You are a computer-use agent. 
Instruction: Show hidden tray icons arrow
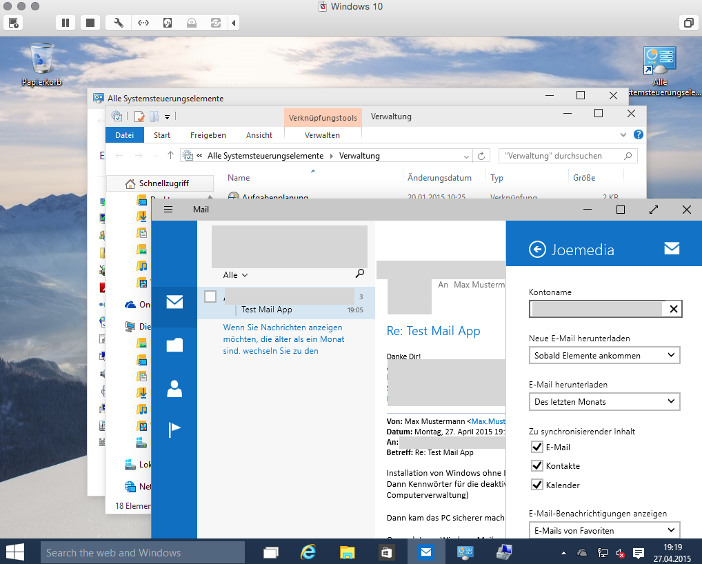563,553
